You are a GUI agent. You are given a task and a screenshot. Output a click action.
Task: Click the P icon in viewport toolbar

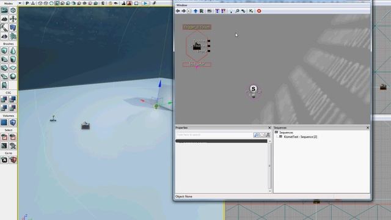tap(27, 3)
